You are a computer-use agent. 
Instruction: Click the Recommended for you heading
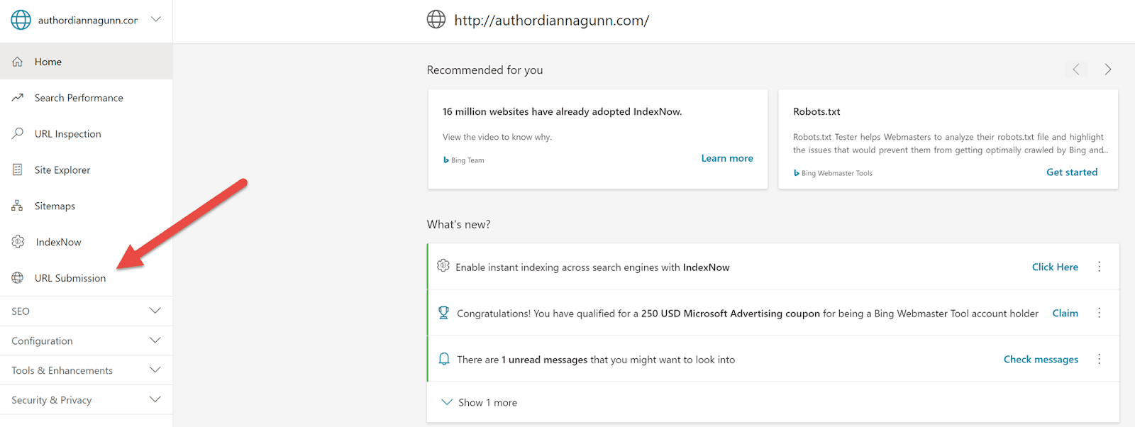coord(485,70)
